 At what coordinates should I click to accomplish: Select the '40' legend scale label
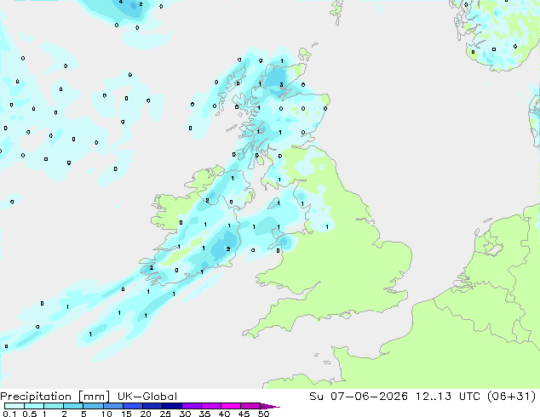click(x=224, y=414)
